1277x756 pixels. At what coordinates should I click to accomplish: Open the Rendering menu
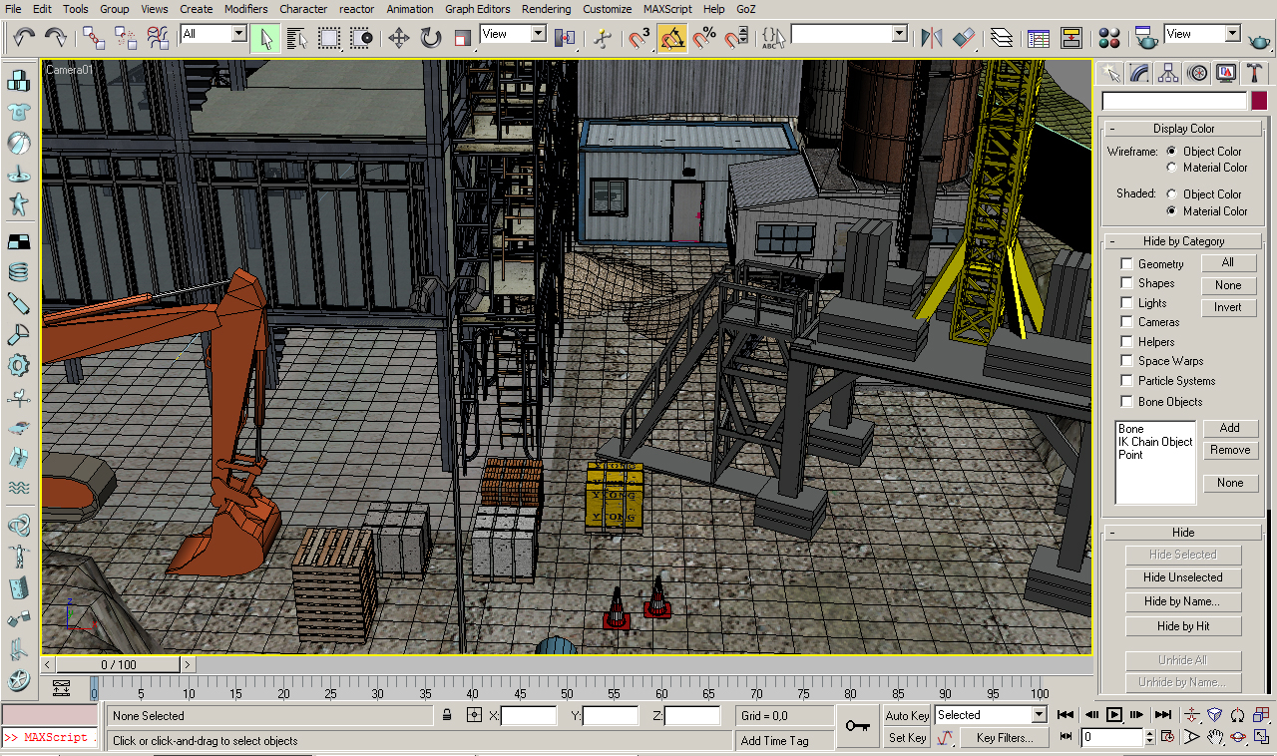[x=546, y=9]
